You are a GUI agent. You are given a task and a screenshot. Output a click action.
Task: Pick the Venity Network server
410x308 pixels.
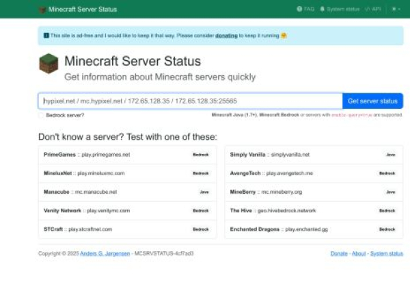tap(86, 210)
